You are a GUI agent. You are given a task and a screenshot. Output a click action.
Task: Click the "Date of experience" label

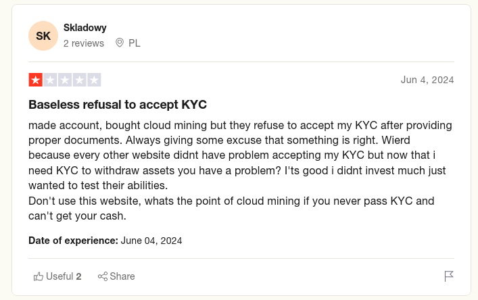[x=73, y=241]
